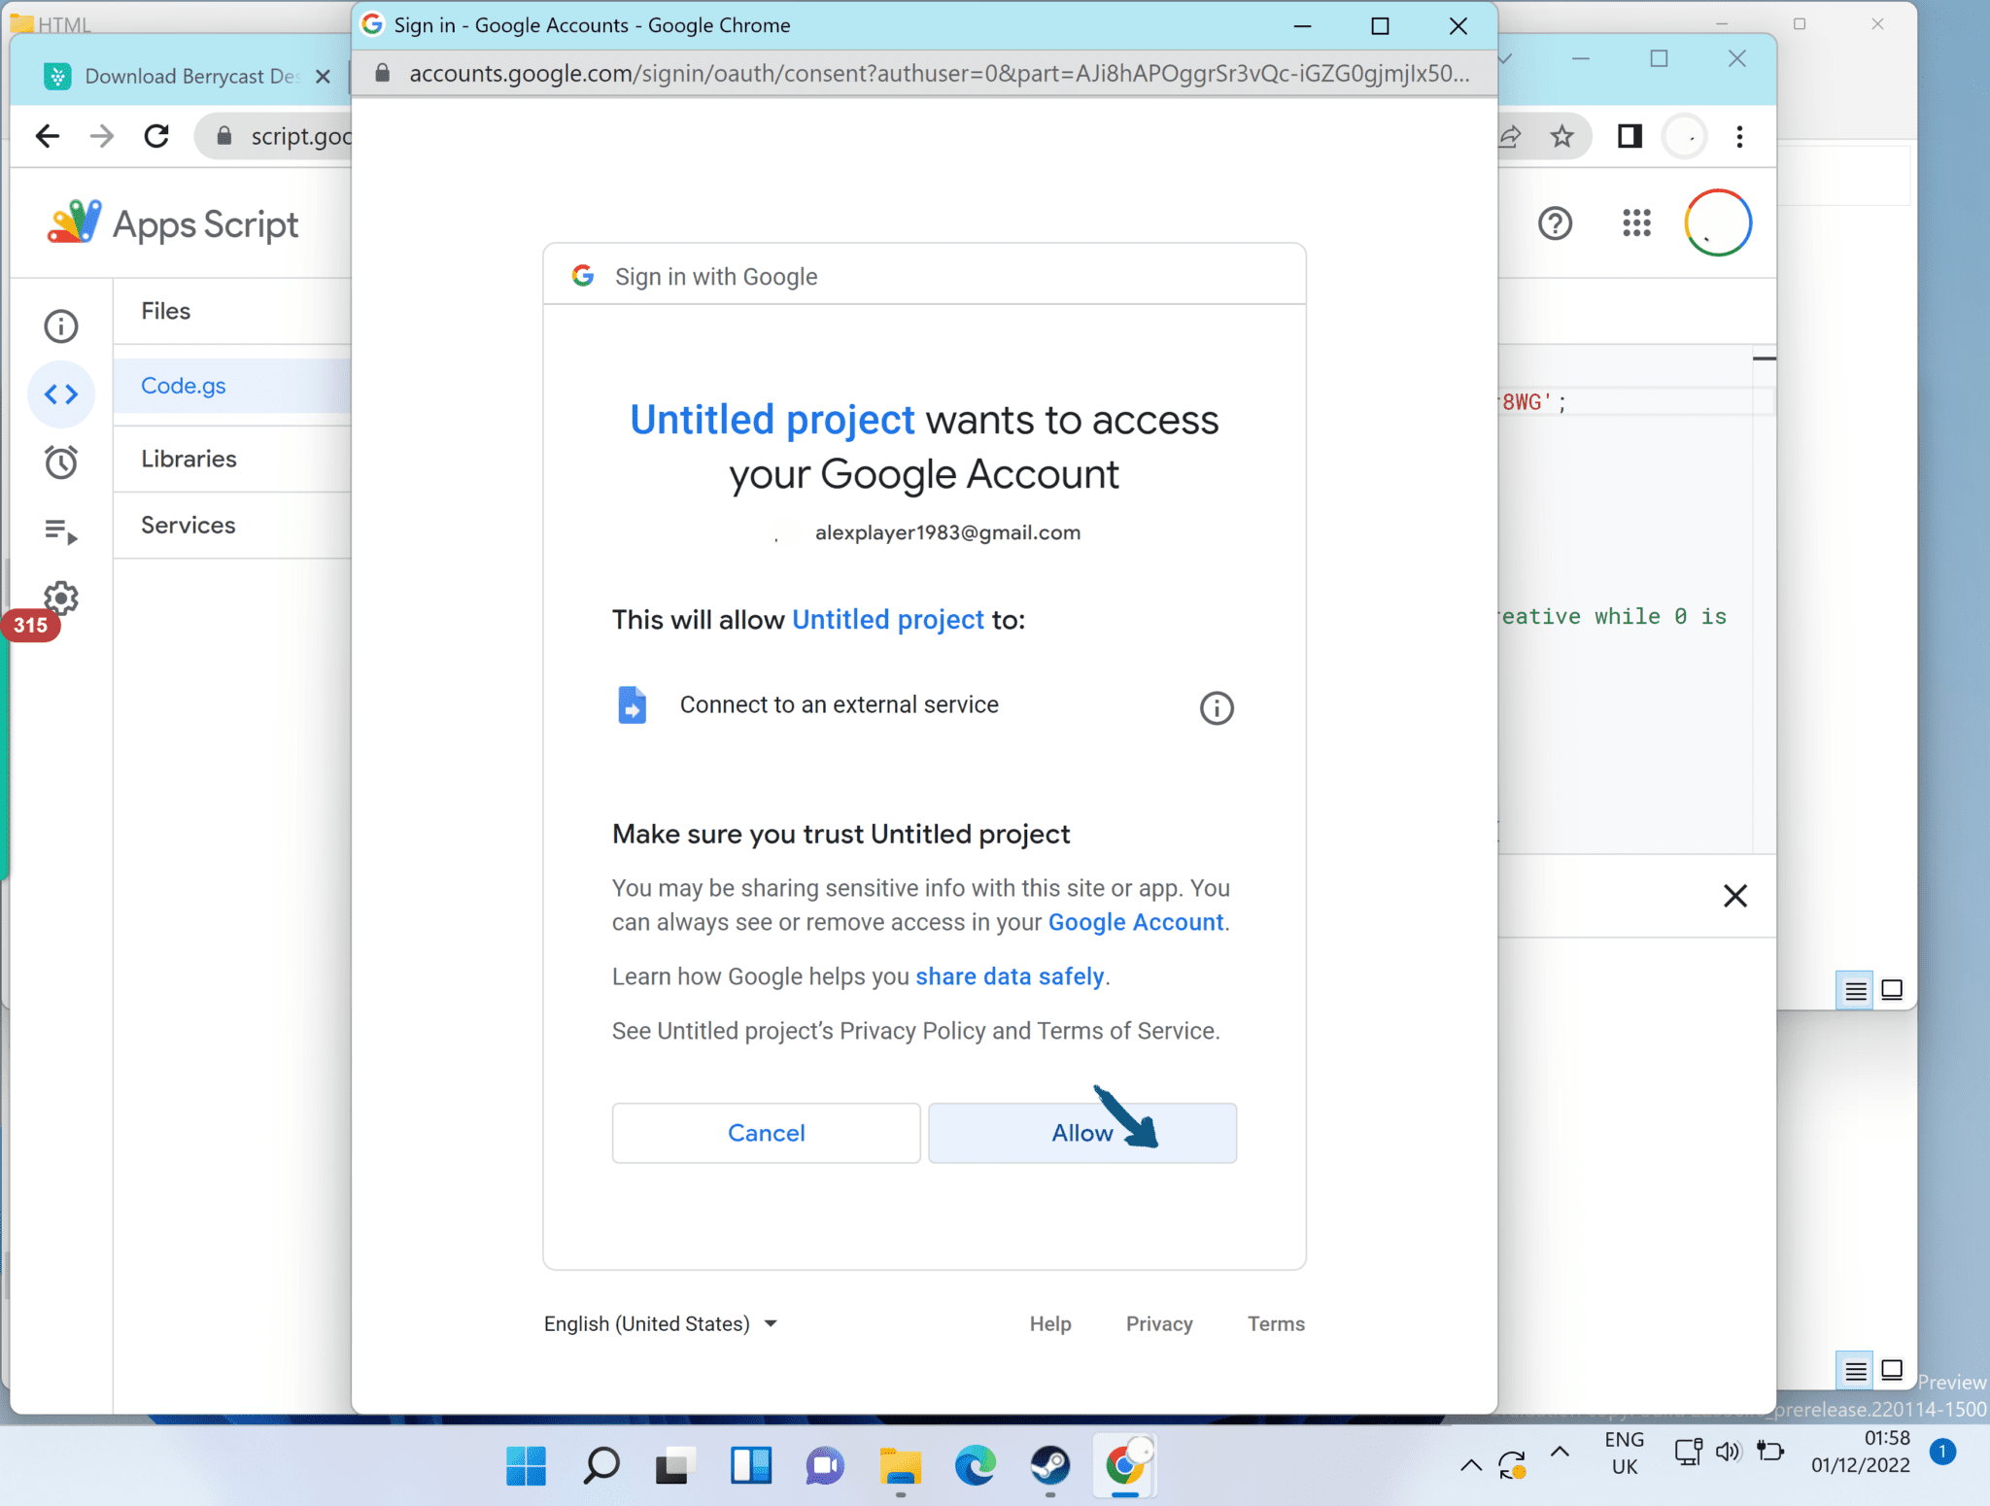Open Chrome's three-dot menu
The image size is (1990, 1506).
pos(1738,136)
